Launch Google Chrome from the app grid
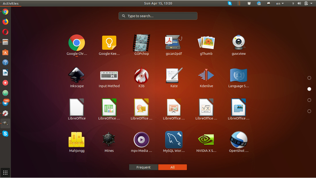The image size is (316, 178). click(x=77, y=43)
